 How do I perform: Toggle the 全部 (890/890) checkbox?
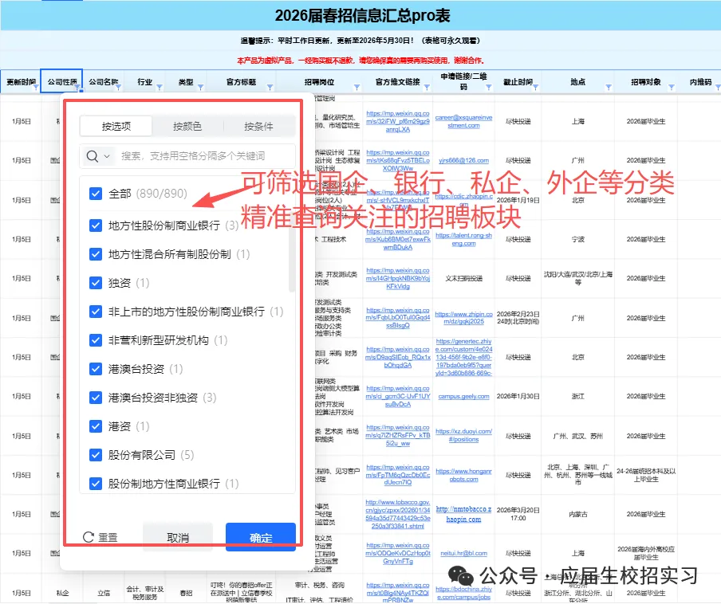pos(96,194)
